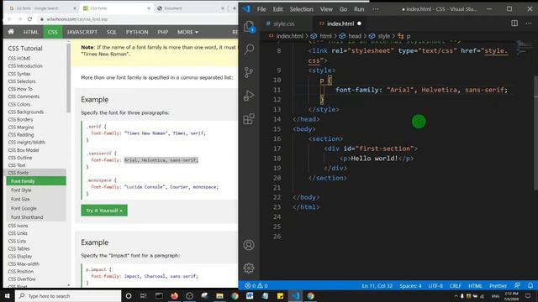Change CRLF end of line sequence
Viewport: 538px width, 302px height.
tap(456, 285)
